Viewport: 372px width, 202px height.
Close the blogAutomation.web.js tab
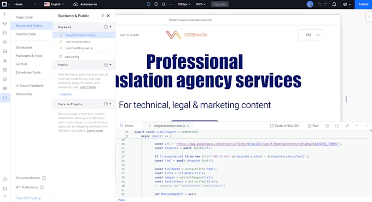(188, 126)
